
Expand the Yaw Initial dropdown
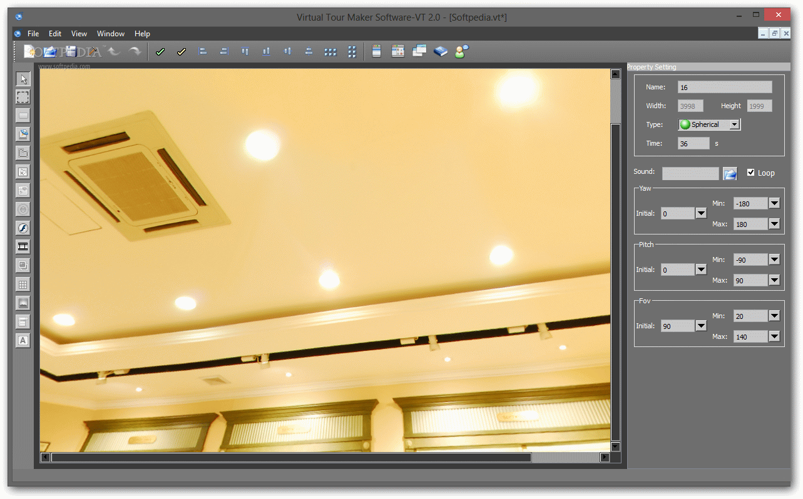[701, 213]
